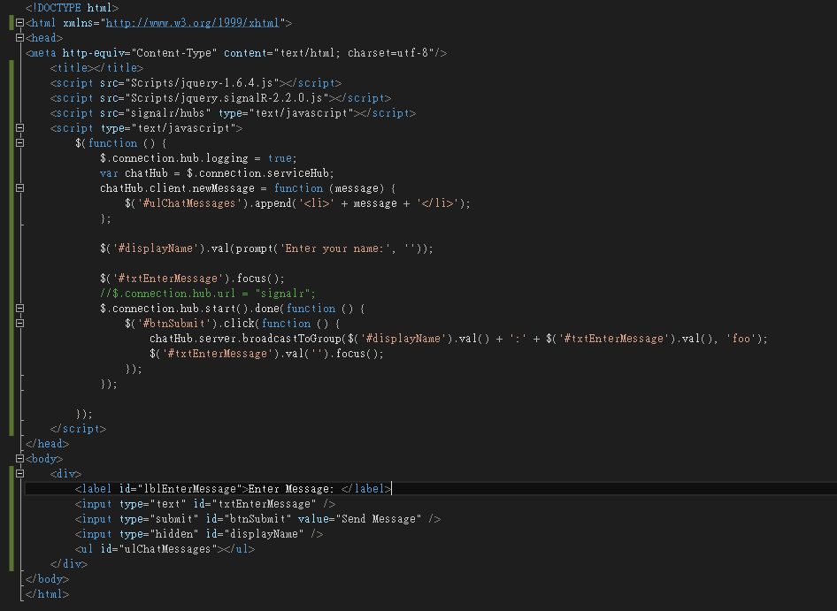
Task: Click the 'foo' group name string
Action: pyautogui.click(x=741, y=339)
